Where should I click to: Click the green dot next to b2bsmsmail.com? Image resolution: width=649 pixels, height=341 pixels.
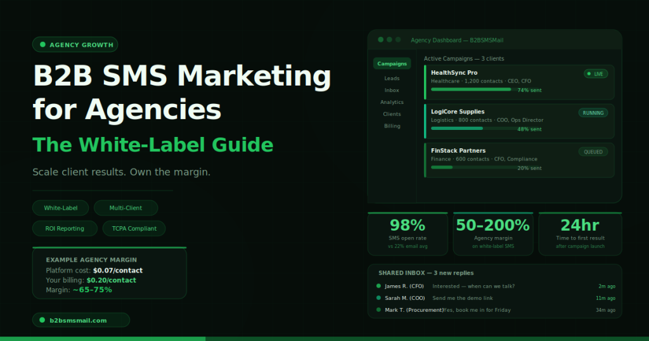[x=42, y=320]
